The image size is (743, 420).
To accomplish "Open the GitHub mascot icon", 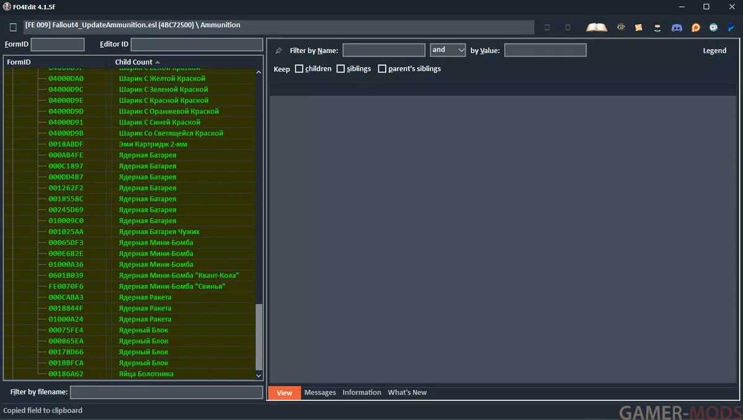I will 658,27.
